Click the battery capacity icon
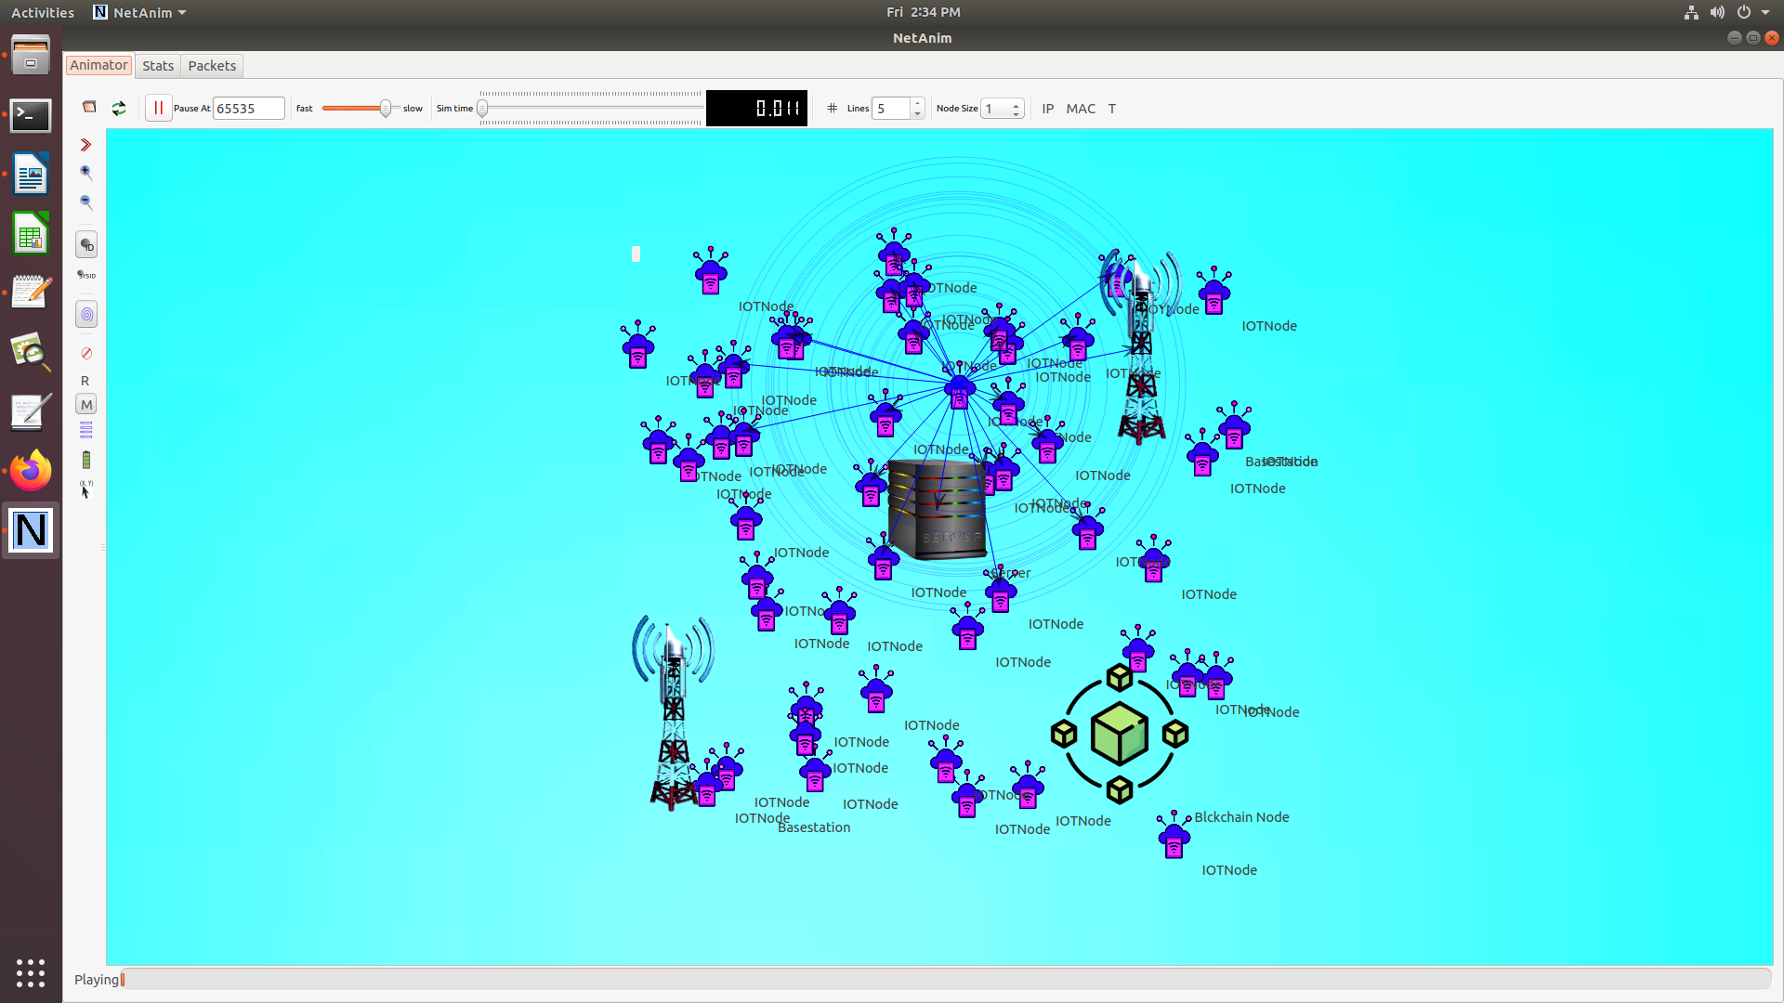 coord(86,460)
